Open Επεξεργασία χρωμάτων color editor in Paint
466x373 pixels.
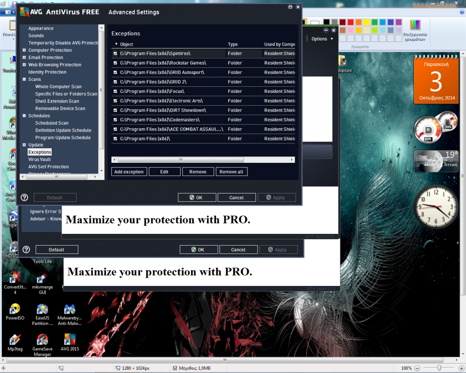point(415,31)
